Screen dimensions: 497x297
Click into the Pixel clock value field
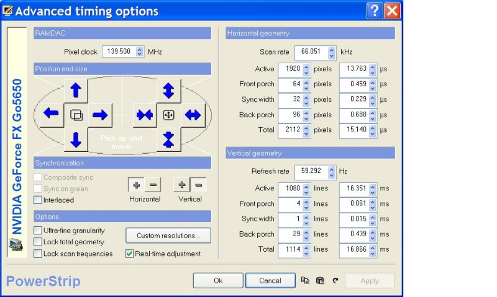pos(119,51)
